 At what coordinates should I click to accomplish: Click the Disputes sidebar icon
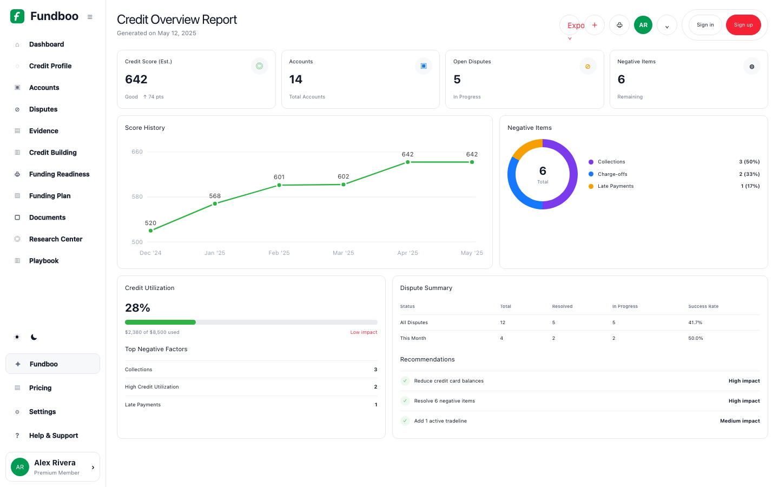[x=17, y=109]
